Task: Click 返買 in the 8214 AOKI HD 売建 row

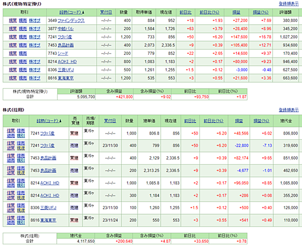Action: (11, 198)
